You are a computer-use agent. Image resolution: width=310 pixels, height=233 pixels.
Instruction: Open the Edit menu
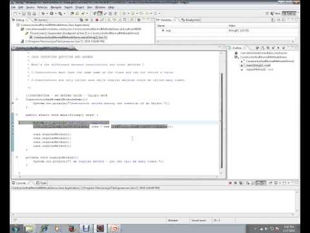pos(21,7)
